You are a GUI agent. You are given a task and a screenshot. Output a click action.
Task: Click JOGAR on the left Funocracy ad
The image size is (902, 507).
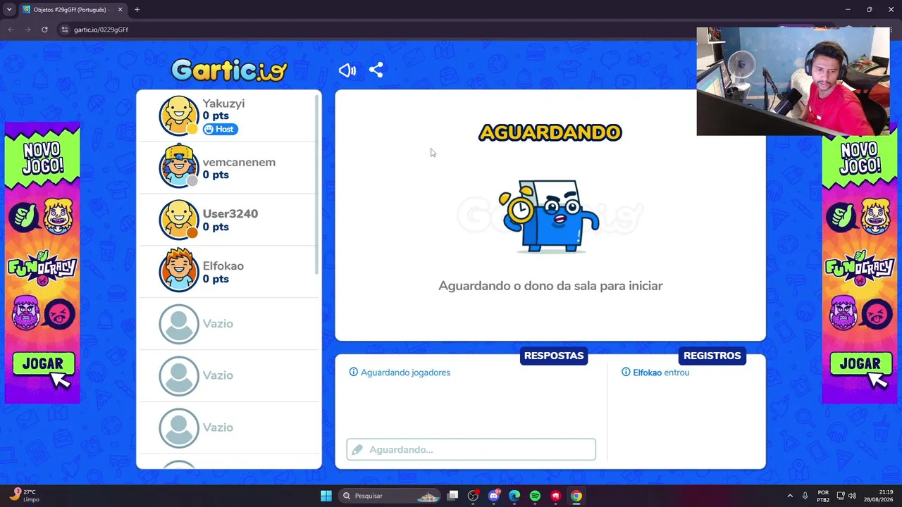[x=43, y=364]
